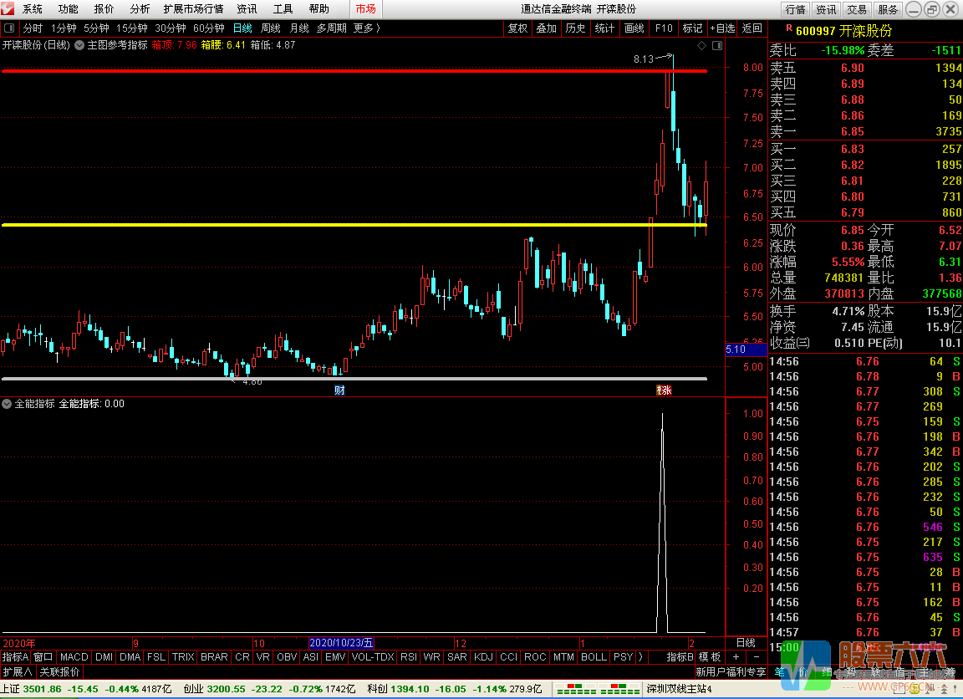Screen dimensions: 963x699
Task: Open the 主图参考指标 indicator dropdown arrow
Action: 79,45
